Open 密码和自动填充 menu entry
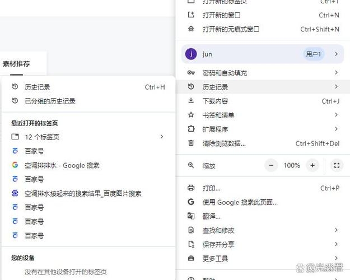350x280 pixels. click(263, 73)
